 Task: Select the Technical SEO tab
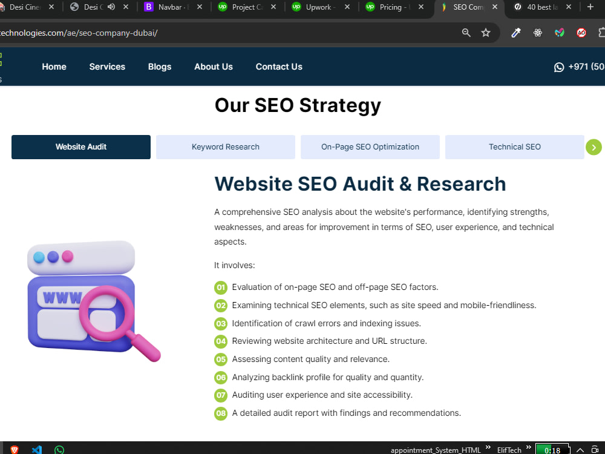pyautogui.click(x=515, y=147)
